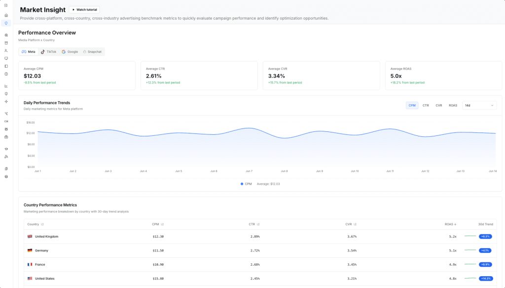
Task: Open the 14d time range dropdown
Action: point(479,105)
